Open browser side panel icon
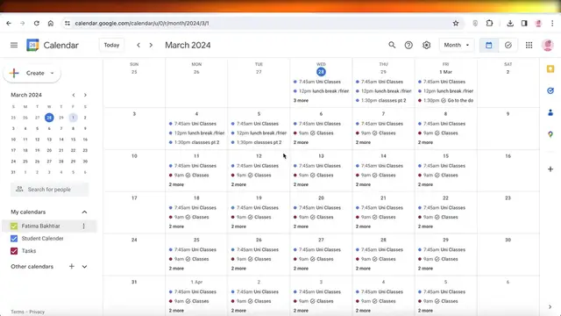Image resolution: width=561 pixels, height=316 pixels. 524,24
